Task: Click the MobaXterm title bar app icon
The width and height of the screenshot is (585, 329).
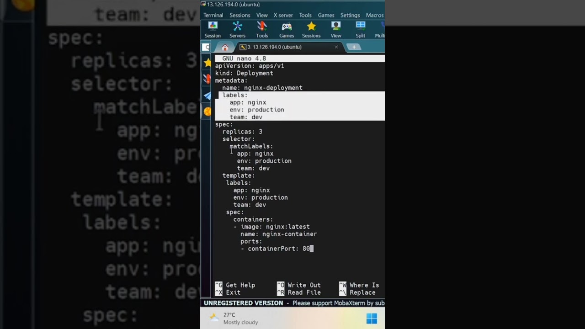Action: pyautogui.click(x=203, y=4)
